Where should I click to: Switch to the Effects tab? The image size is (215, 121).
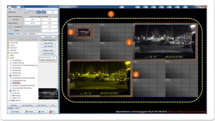click(18, 34)
